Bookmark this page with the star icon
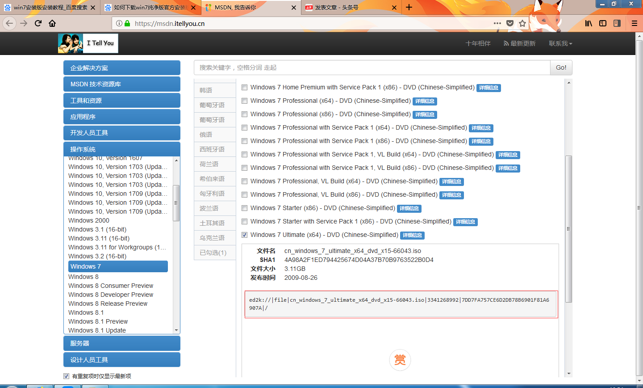Image resolution: width=643 pixels, height=388 pixels. pos(522,23)
